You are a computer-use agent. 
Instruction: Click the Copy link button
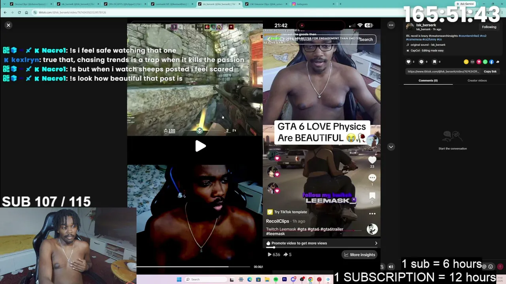pos(490,71)
